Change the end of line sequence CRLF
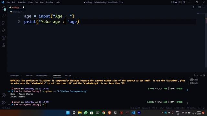The width and height of the screenshot is (207, 116). tap(161, 108)
